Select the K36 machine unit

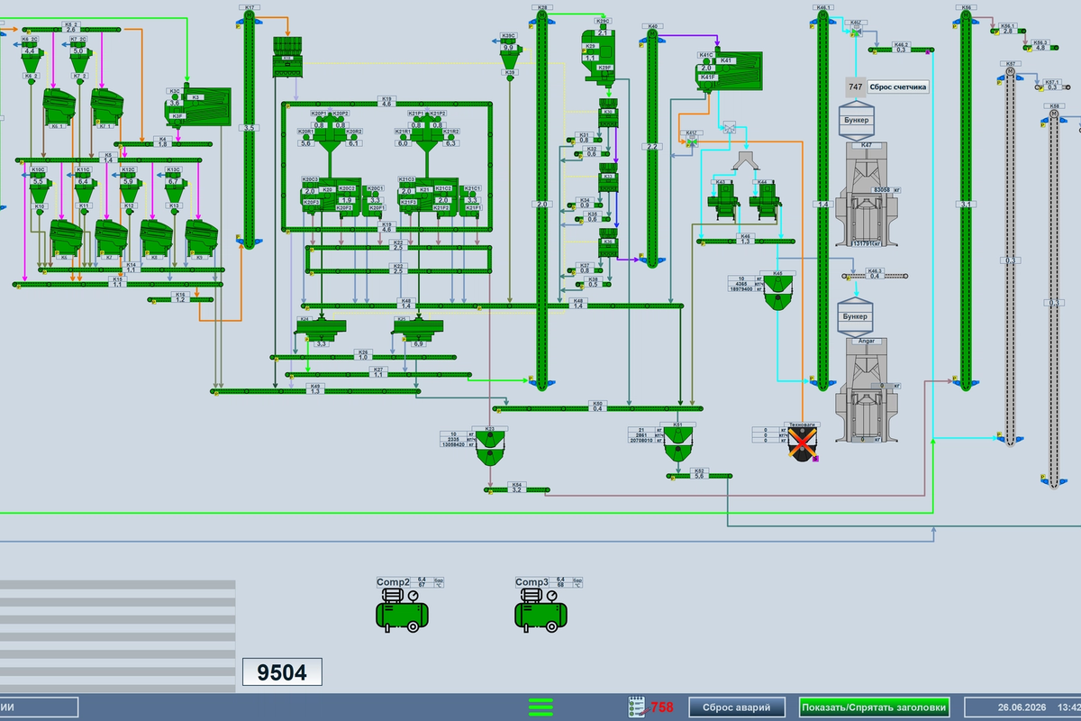608,242
